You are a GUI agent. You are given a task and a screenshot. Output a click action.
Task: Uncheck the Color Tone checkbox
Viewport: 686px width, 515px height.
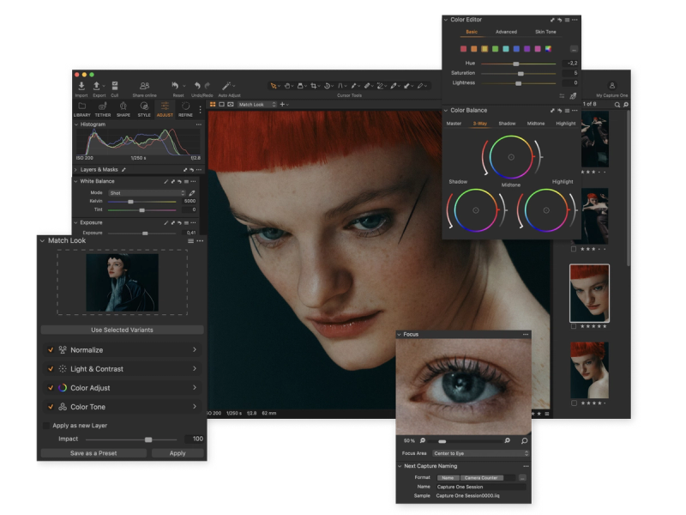[x=51, y=407]
